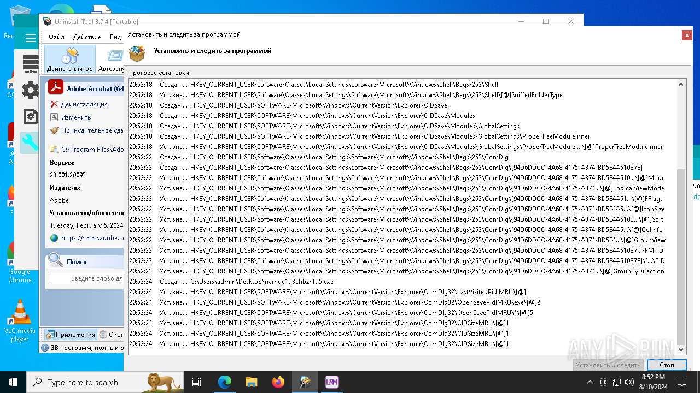The image size is (700, 393).
Task: Click the folder icon beside program path
Action: 54,149
